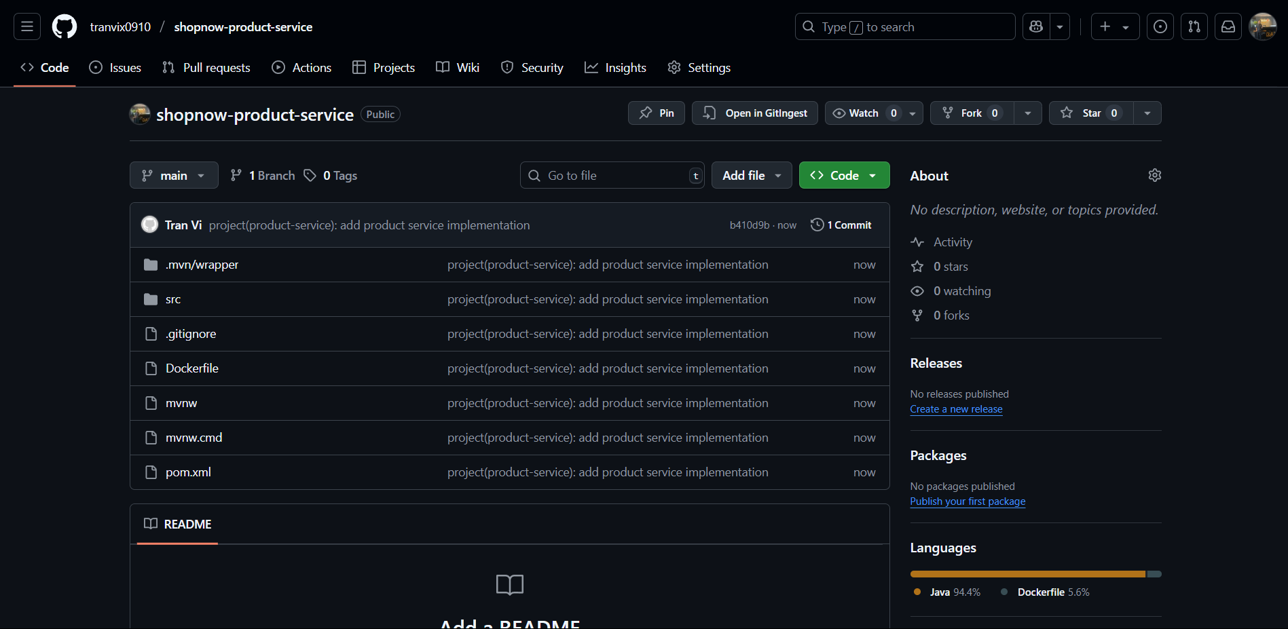This screenshot has width=1288, height=629.
Task: Open the About section settings gear
Action: coord(1154,175)
